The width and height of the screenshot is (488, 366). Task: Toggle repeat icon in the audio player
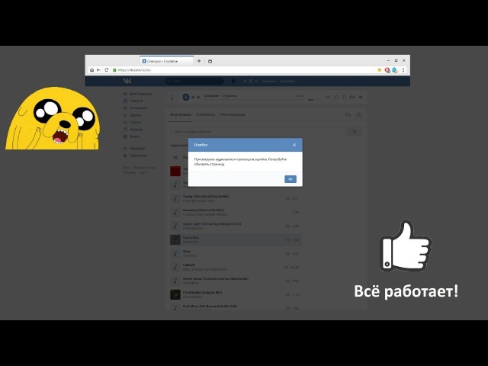336,98
